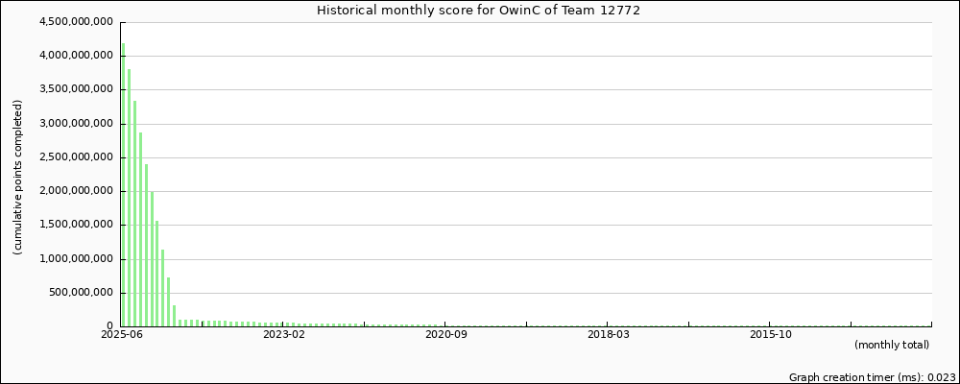Click the tallest green bar at 2025-06
The height and width of the screenshot is (384, 960).
(x=123, y=185)
